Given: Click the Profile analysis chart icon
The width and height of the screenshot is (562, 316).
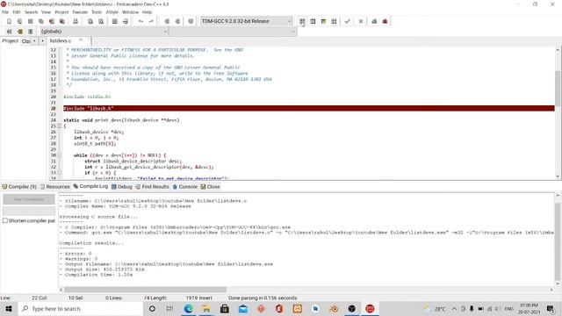Looking at the screenshot, I should pos(374,21).
